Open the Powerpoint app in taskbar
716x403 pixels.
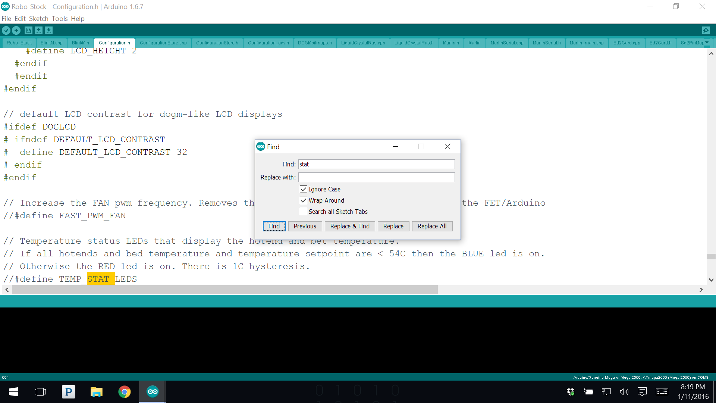click(68, 392)
